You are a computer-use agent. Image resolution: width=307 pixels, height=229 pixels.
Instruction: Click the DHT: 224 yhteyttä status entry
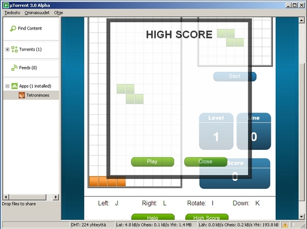[x=93, y=225]
